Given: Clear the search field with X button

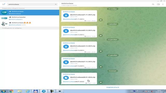Looking at the screenshot, I should (x=56, y=4).
